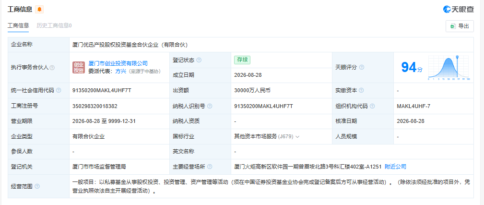Click business term 2026-08-28 至 9999-12-31
484x205 pixels.
(104, 121)
